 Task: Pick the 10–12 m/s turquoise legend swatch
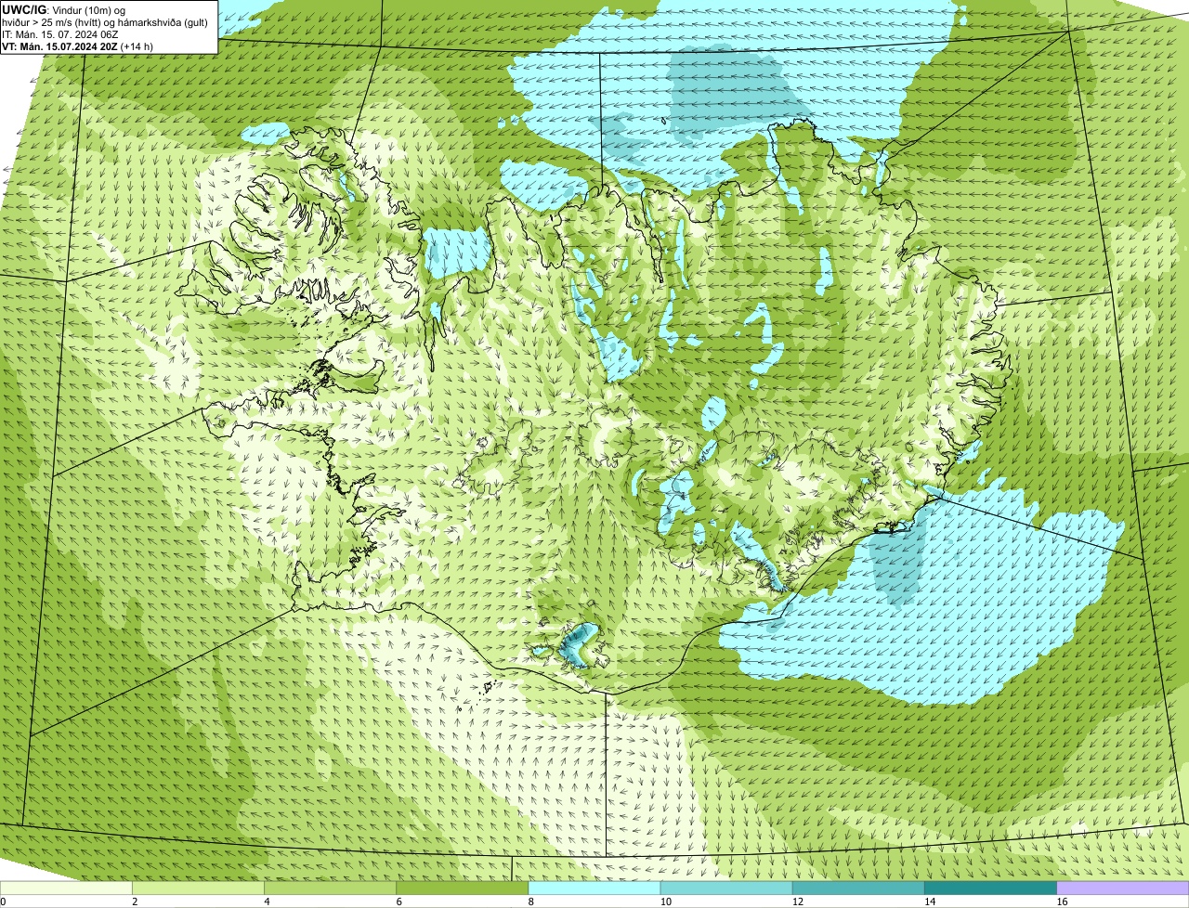coord(726,888)
